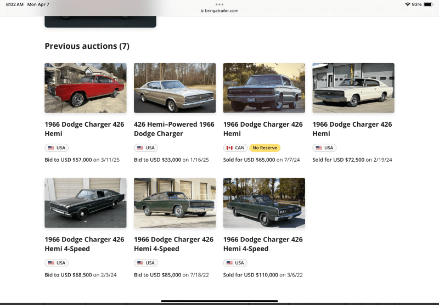Screen dimensions: 439x305
Task: Tap the partially visible dark card at top
Action: tap(100, 21)
